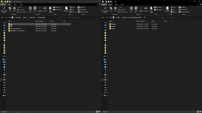Switch left window to large icons view
202x113 pixels.
pos(99,112)
